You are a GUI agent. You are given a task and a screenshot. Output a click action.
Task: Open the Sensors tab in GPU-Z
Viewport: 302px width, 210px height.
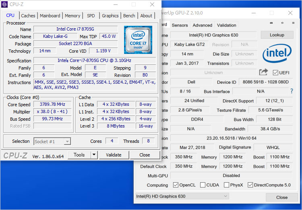(180, 25)
